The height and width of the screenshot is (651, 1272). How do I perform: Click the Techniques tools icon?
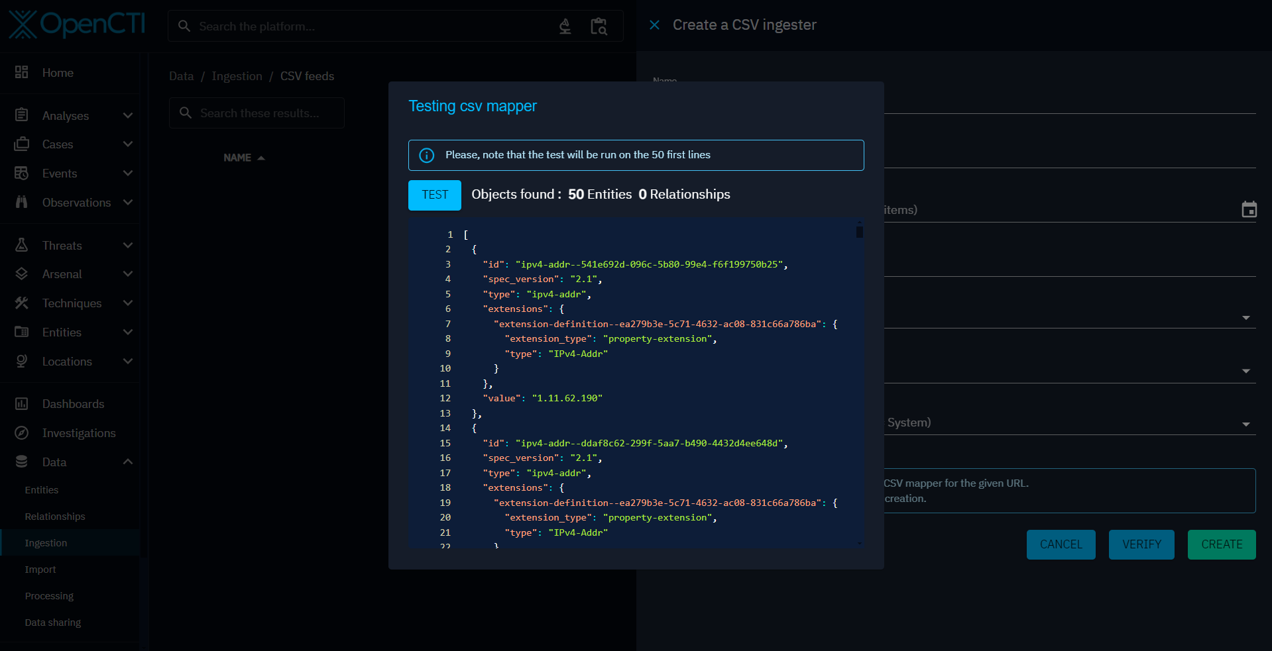(21, 303)
